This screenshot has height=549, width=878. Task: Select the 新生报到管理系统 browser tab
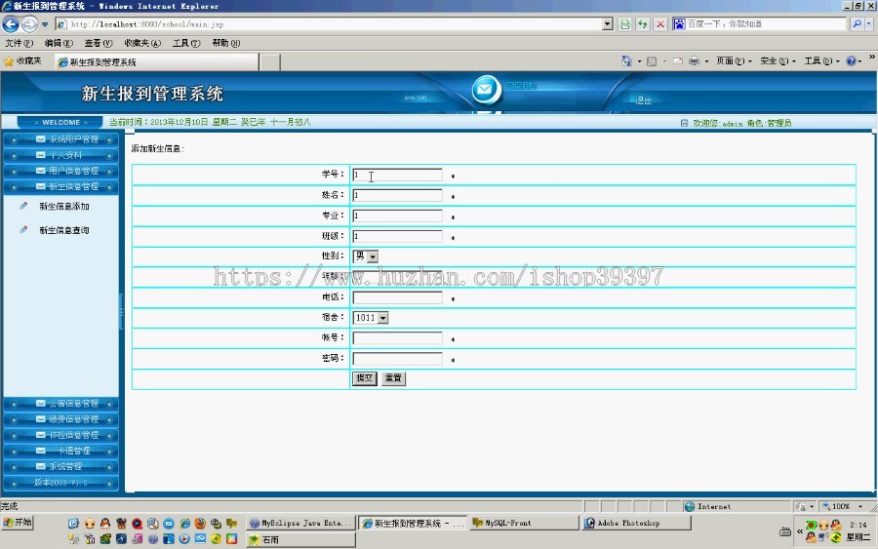[157, 62]
